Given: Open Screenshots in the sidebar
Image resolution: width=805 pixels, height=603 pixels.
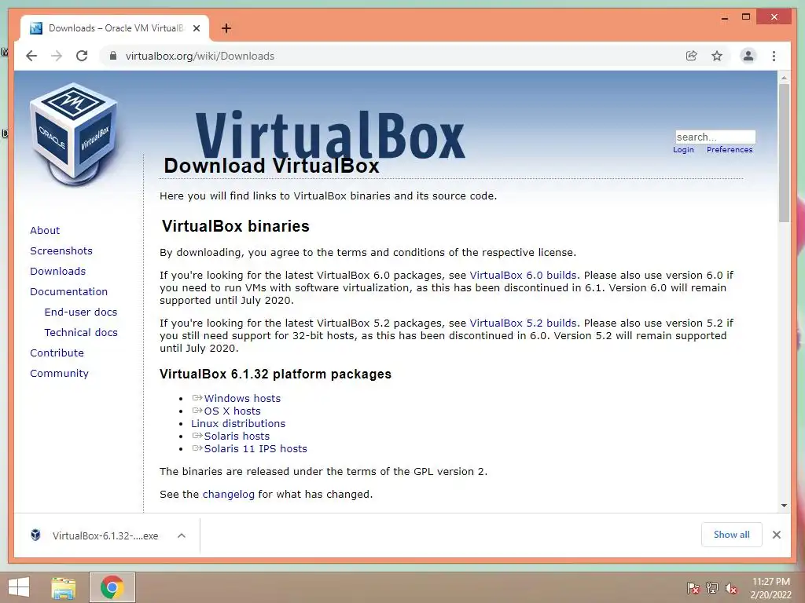Looking at the screenshot, I should (61, 250).
